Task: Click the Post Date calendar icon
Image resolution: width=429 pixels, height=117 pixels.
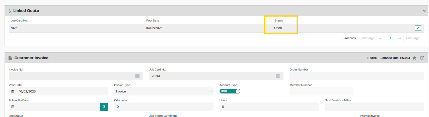Action: coord(13,91)
